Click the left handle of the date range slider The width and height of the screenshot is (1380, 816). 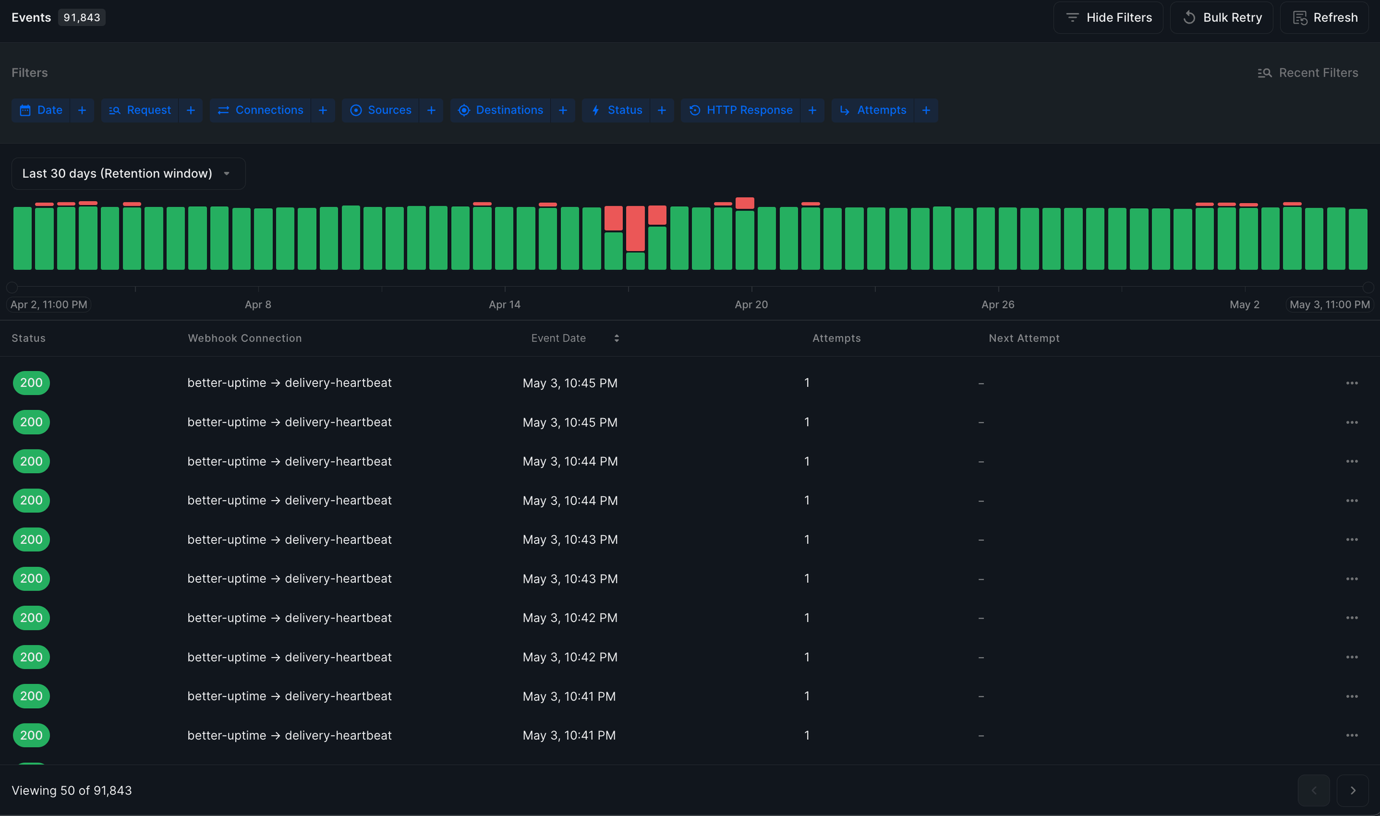[11, 287]
